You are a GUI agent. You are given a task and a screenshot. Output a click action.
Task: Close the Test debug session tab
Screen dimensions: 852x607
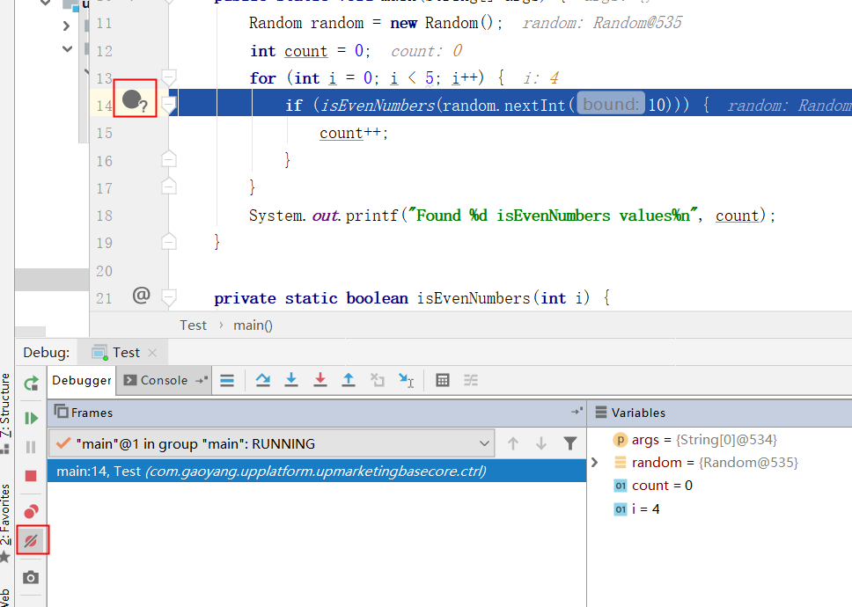(x=152, y=353)
